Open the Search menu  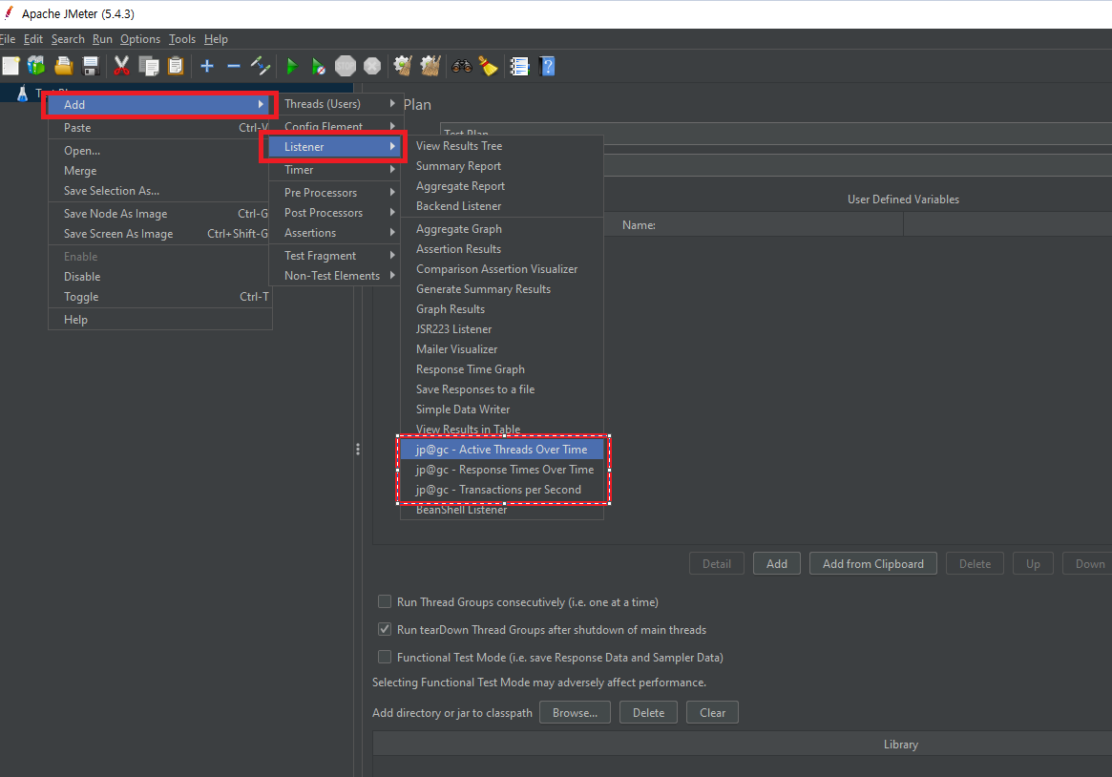(68, 39)
